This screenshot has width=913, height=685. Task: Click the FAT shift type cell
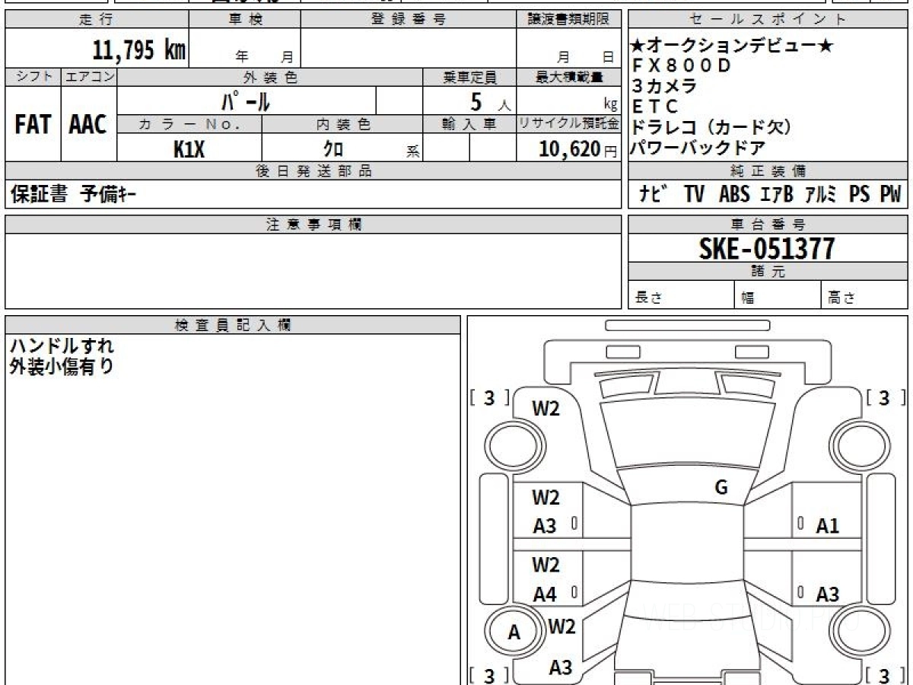coord(33,125)
